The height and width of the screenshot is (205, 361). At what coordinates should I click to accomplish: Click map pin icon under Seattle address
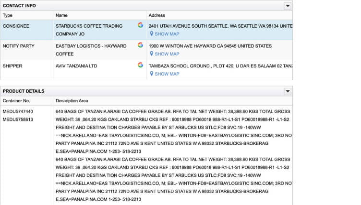pyautogui.click(x=151, y=34)
